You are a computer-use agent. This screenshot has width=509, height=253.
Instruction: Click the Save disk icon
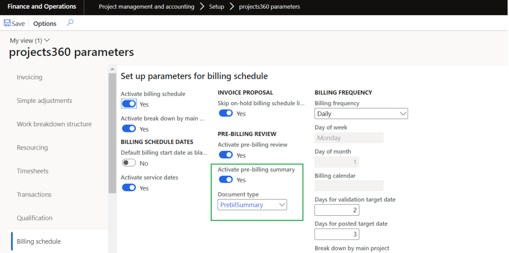pyautogui.click(x=7, y=23)
